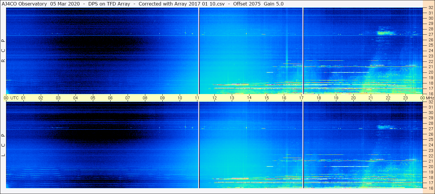Screen dimensions: 435x194
Task: Click the 24 MHz label of the LCP panel
Action: pyautogui.click(x=431, y=145)
